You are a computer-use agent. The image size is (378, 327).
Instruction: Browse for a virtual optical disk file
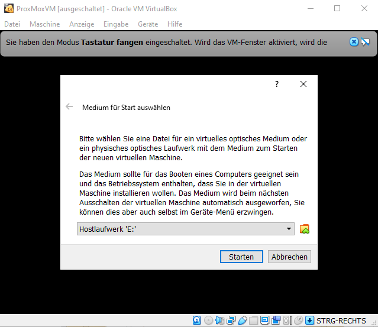[x=305, y=229]
